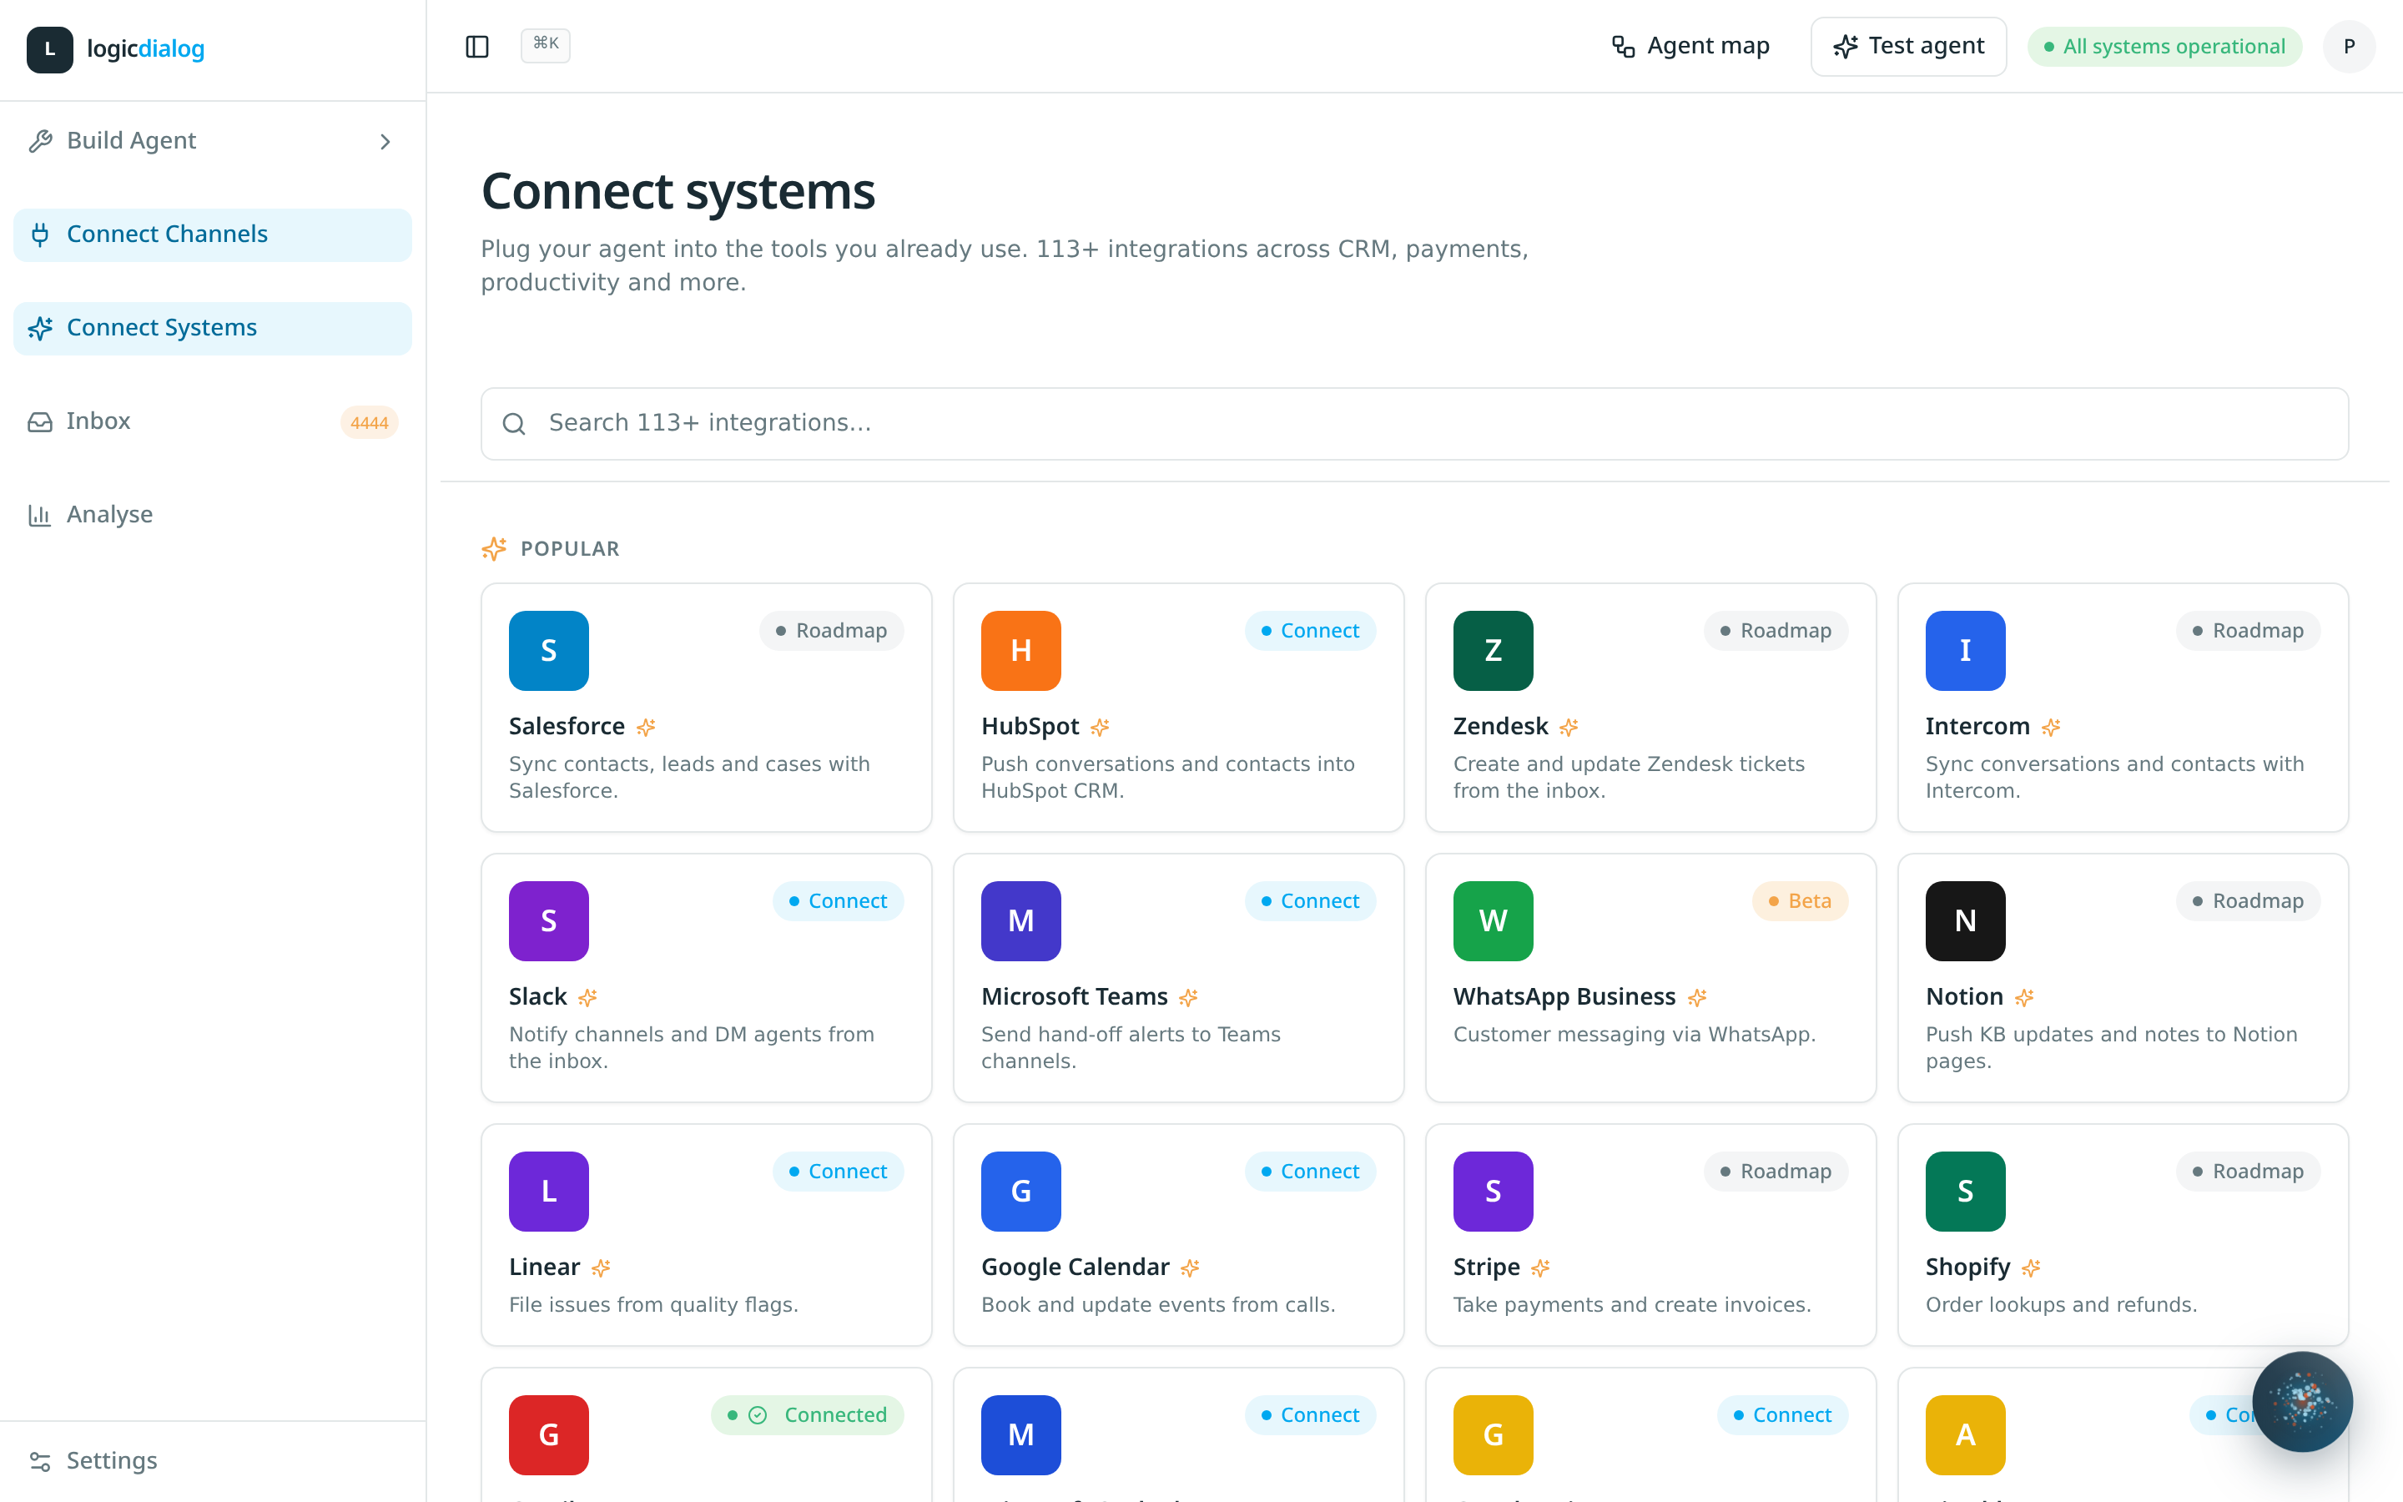Click the logicdialog logo icon
Viewport: 2403px width, 1502px height.
point(50,48)
